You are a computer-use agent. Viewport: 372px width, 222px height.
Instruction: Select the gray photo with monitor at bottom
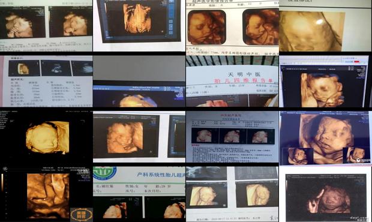pos(139,81)
